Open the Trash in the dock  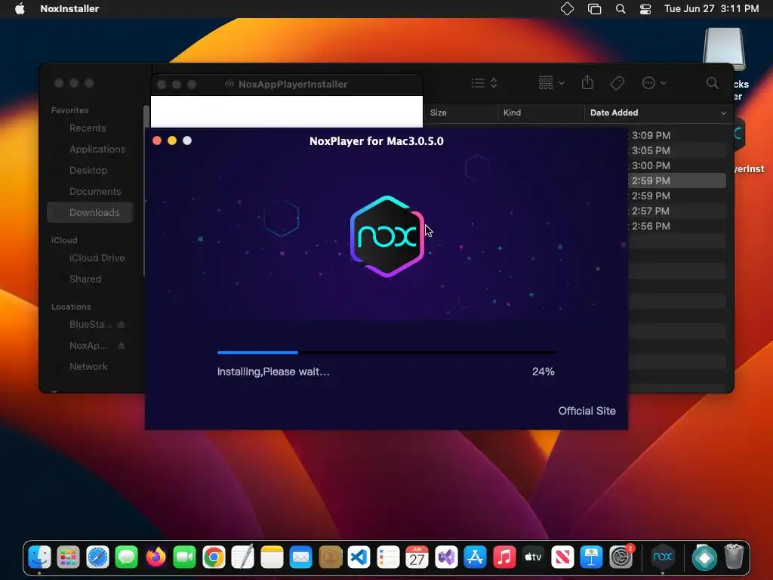[x=734, y=557]
